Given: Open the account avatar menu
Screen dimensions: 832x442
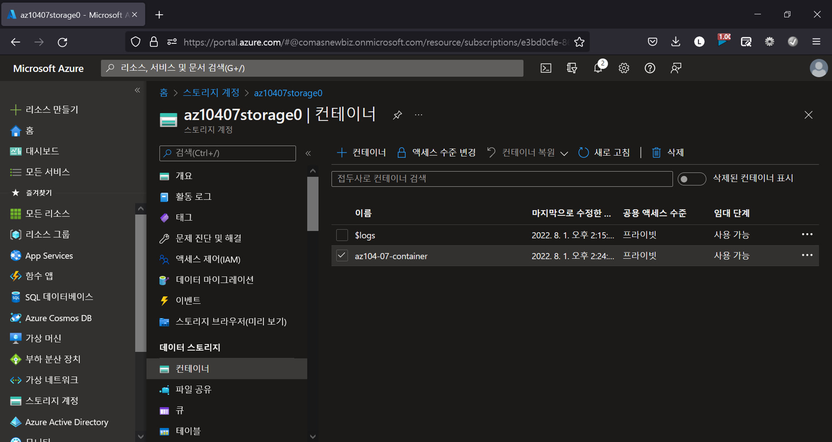Looking at the screenshot, I should (819, 68).
